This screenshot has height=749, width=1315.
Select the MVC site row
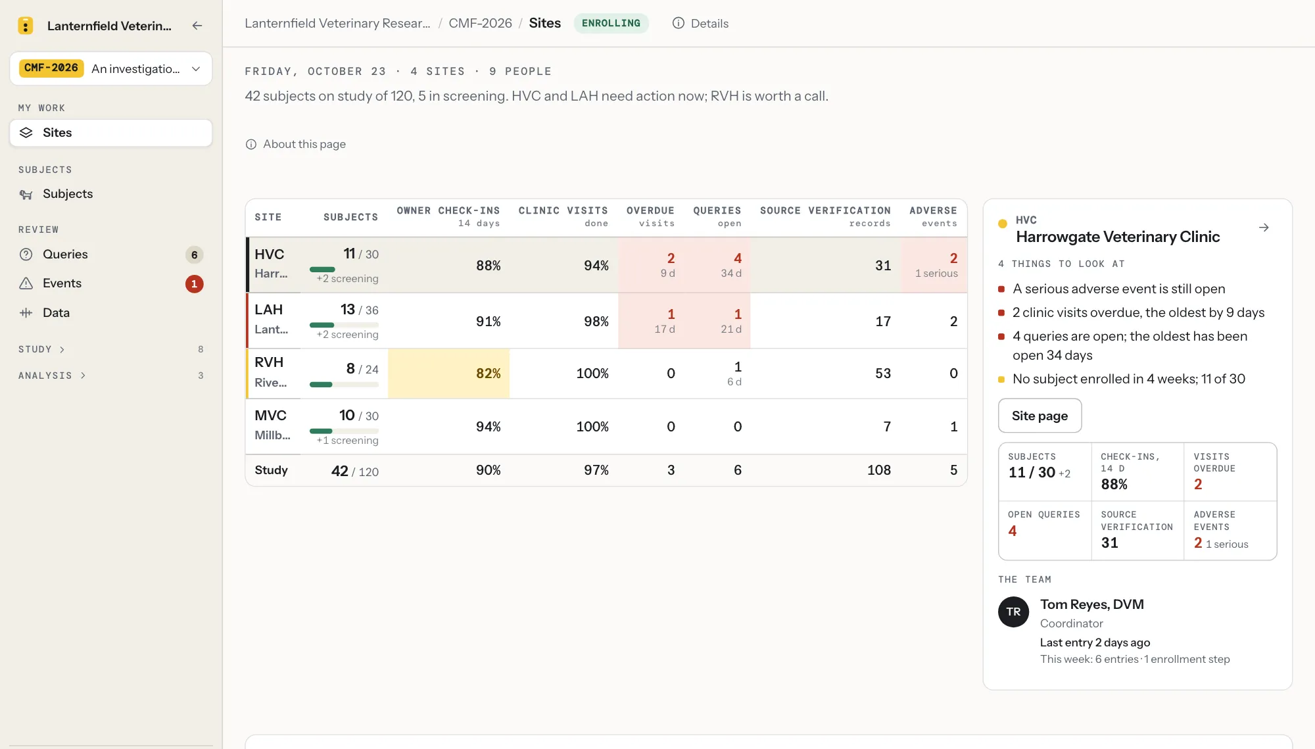click(606, 427)
